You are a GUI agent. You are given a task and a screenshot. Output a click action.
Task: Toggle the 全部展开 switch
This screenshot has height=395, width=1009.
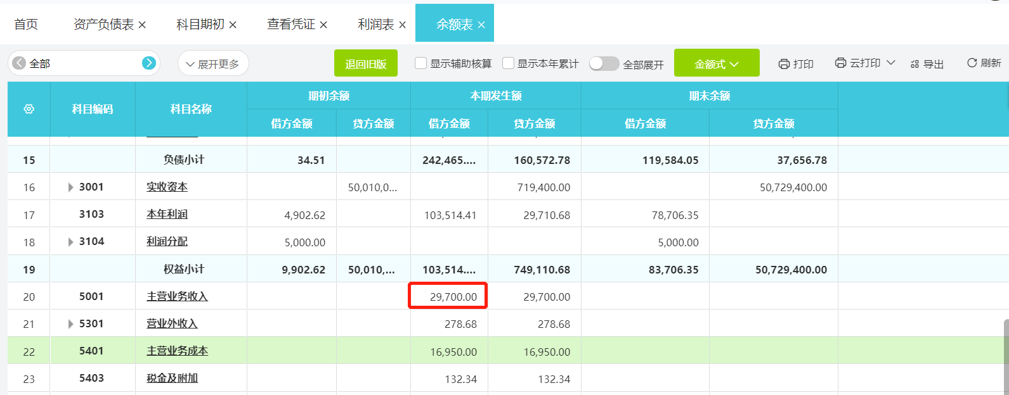604,63
